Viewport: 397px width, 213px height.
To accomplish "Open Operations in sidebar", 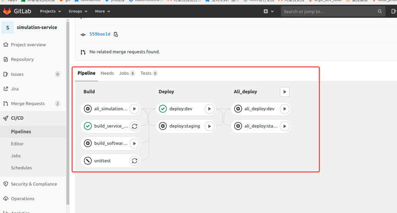I will [22, 199].
